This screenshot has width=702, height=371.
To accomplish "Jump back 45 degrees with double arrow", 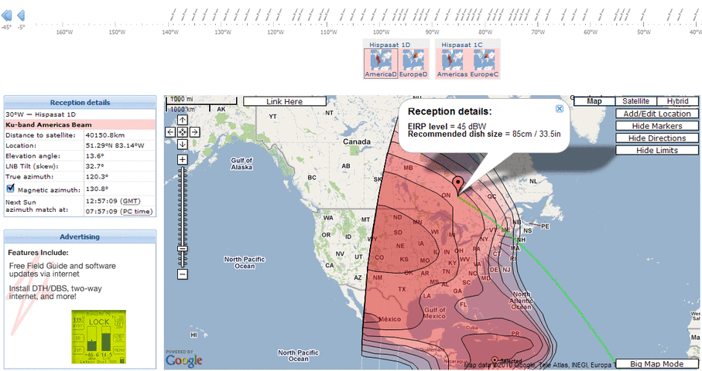I will point(6,15).
